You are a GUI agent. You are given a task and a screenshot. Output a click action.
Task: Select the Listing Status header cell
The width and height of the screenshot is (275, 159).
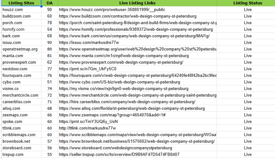[x=248, y=3]
